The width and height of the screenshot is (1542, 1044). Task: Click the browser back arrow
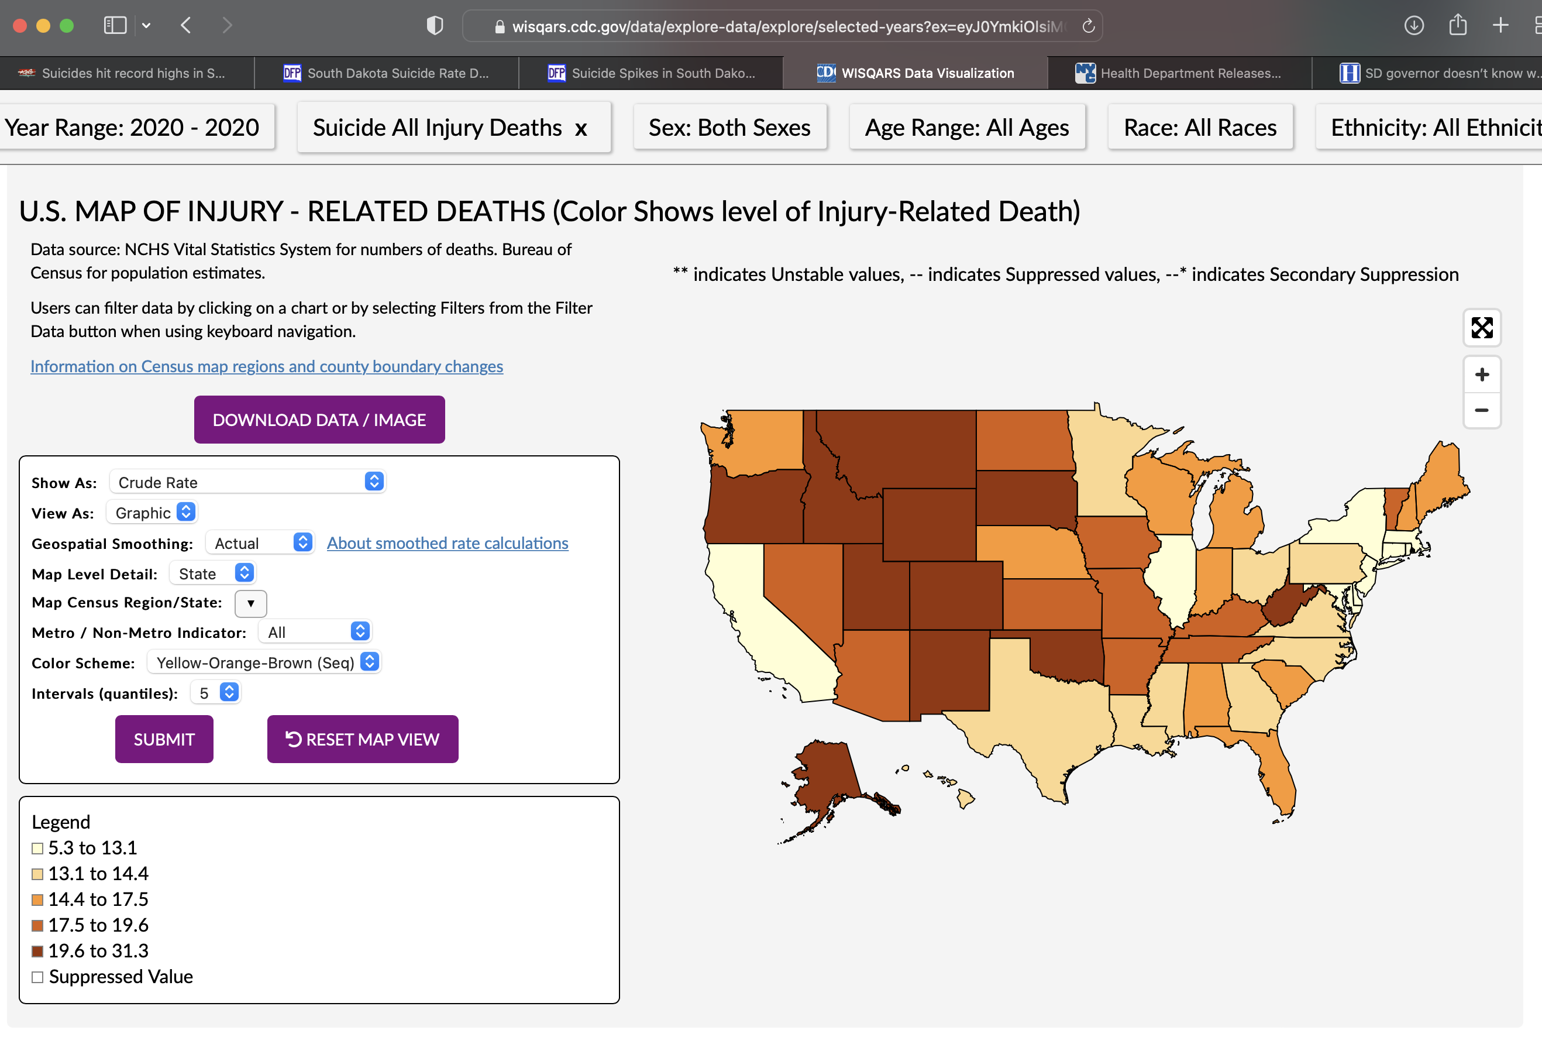coord(187,26)
